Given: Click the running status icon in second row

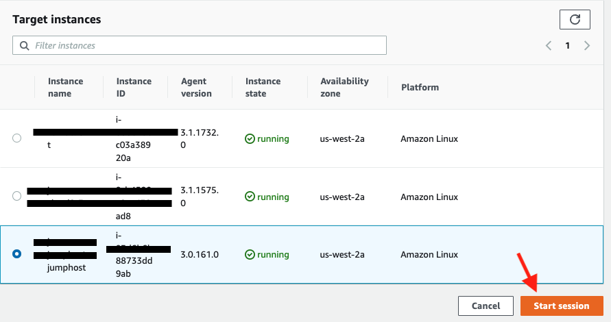Looking at the screenshot, I should click(250, 197).
